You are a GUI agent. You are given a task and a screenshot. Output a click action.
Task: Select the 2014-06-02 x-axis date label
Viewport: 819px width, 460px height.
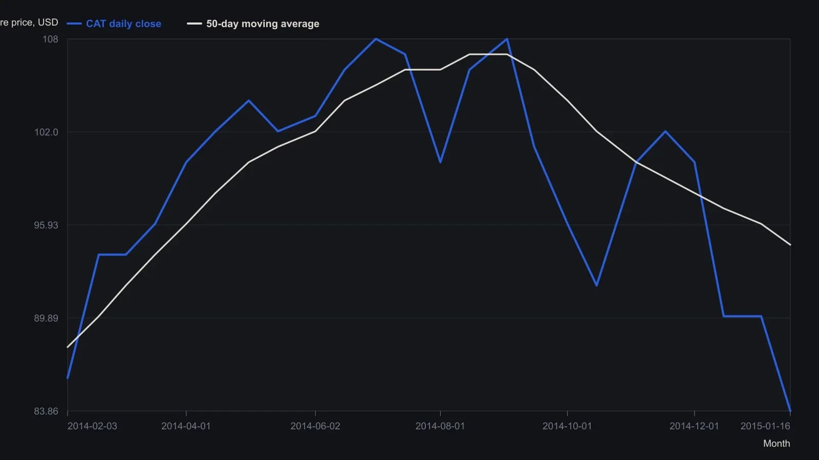(x=315, y=426)
